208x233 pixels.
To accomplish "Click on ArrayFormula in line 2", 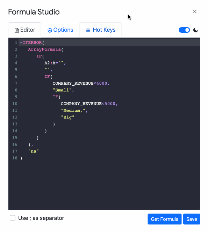I will [x=44, y=49].
